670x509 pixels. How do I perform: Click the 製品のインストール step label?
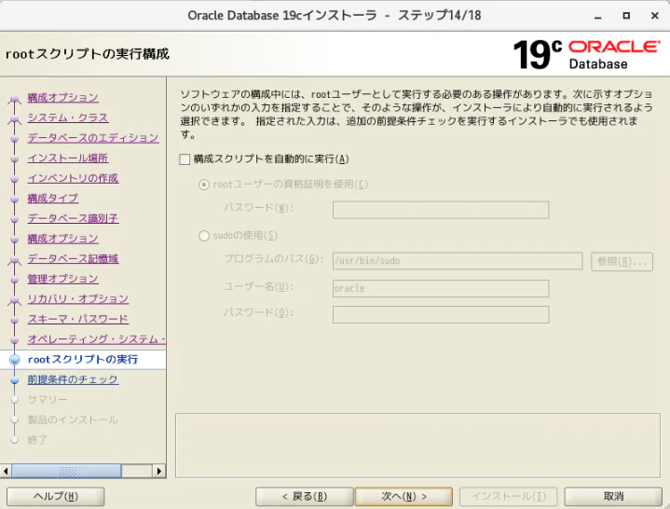pos(73,420)
